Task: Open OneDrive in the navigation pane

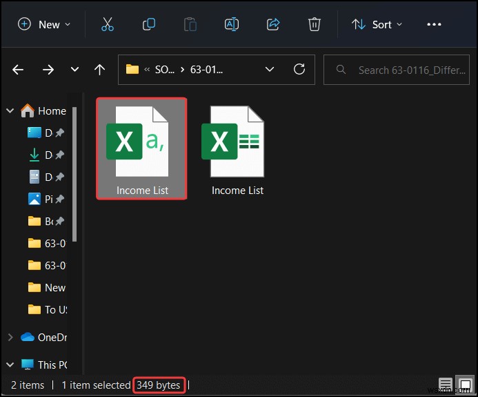Action: tap(43, 337)
